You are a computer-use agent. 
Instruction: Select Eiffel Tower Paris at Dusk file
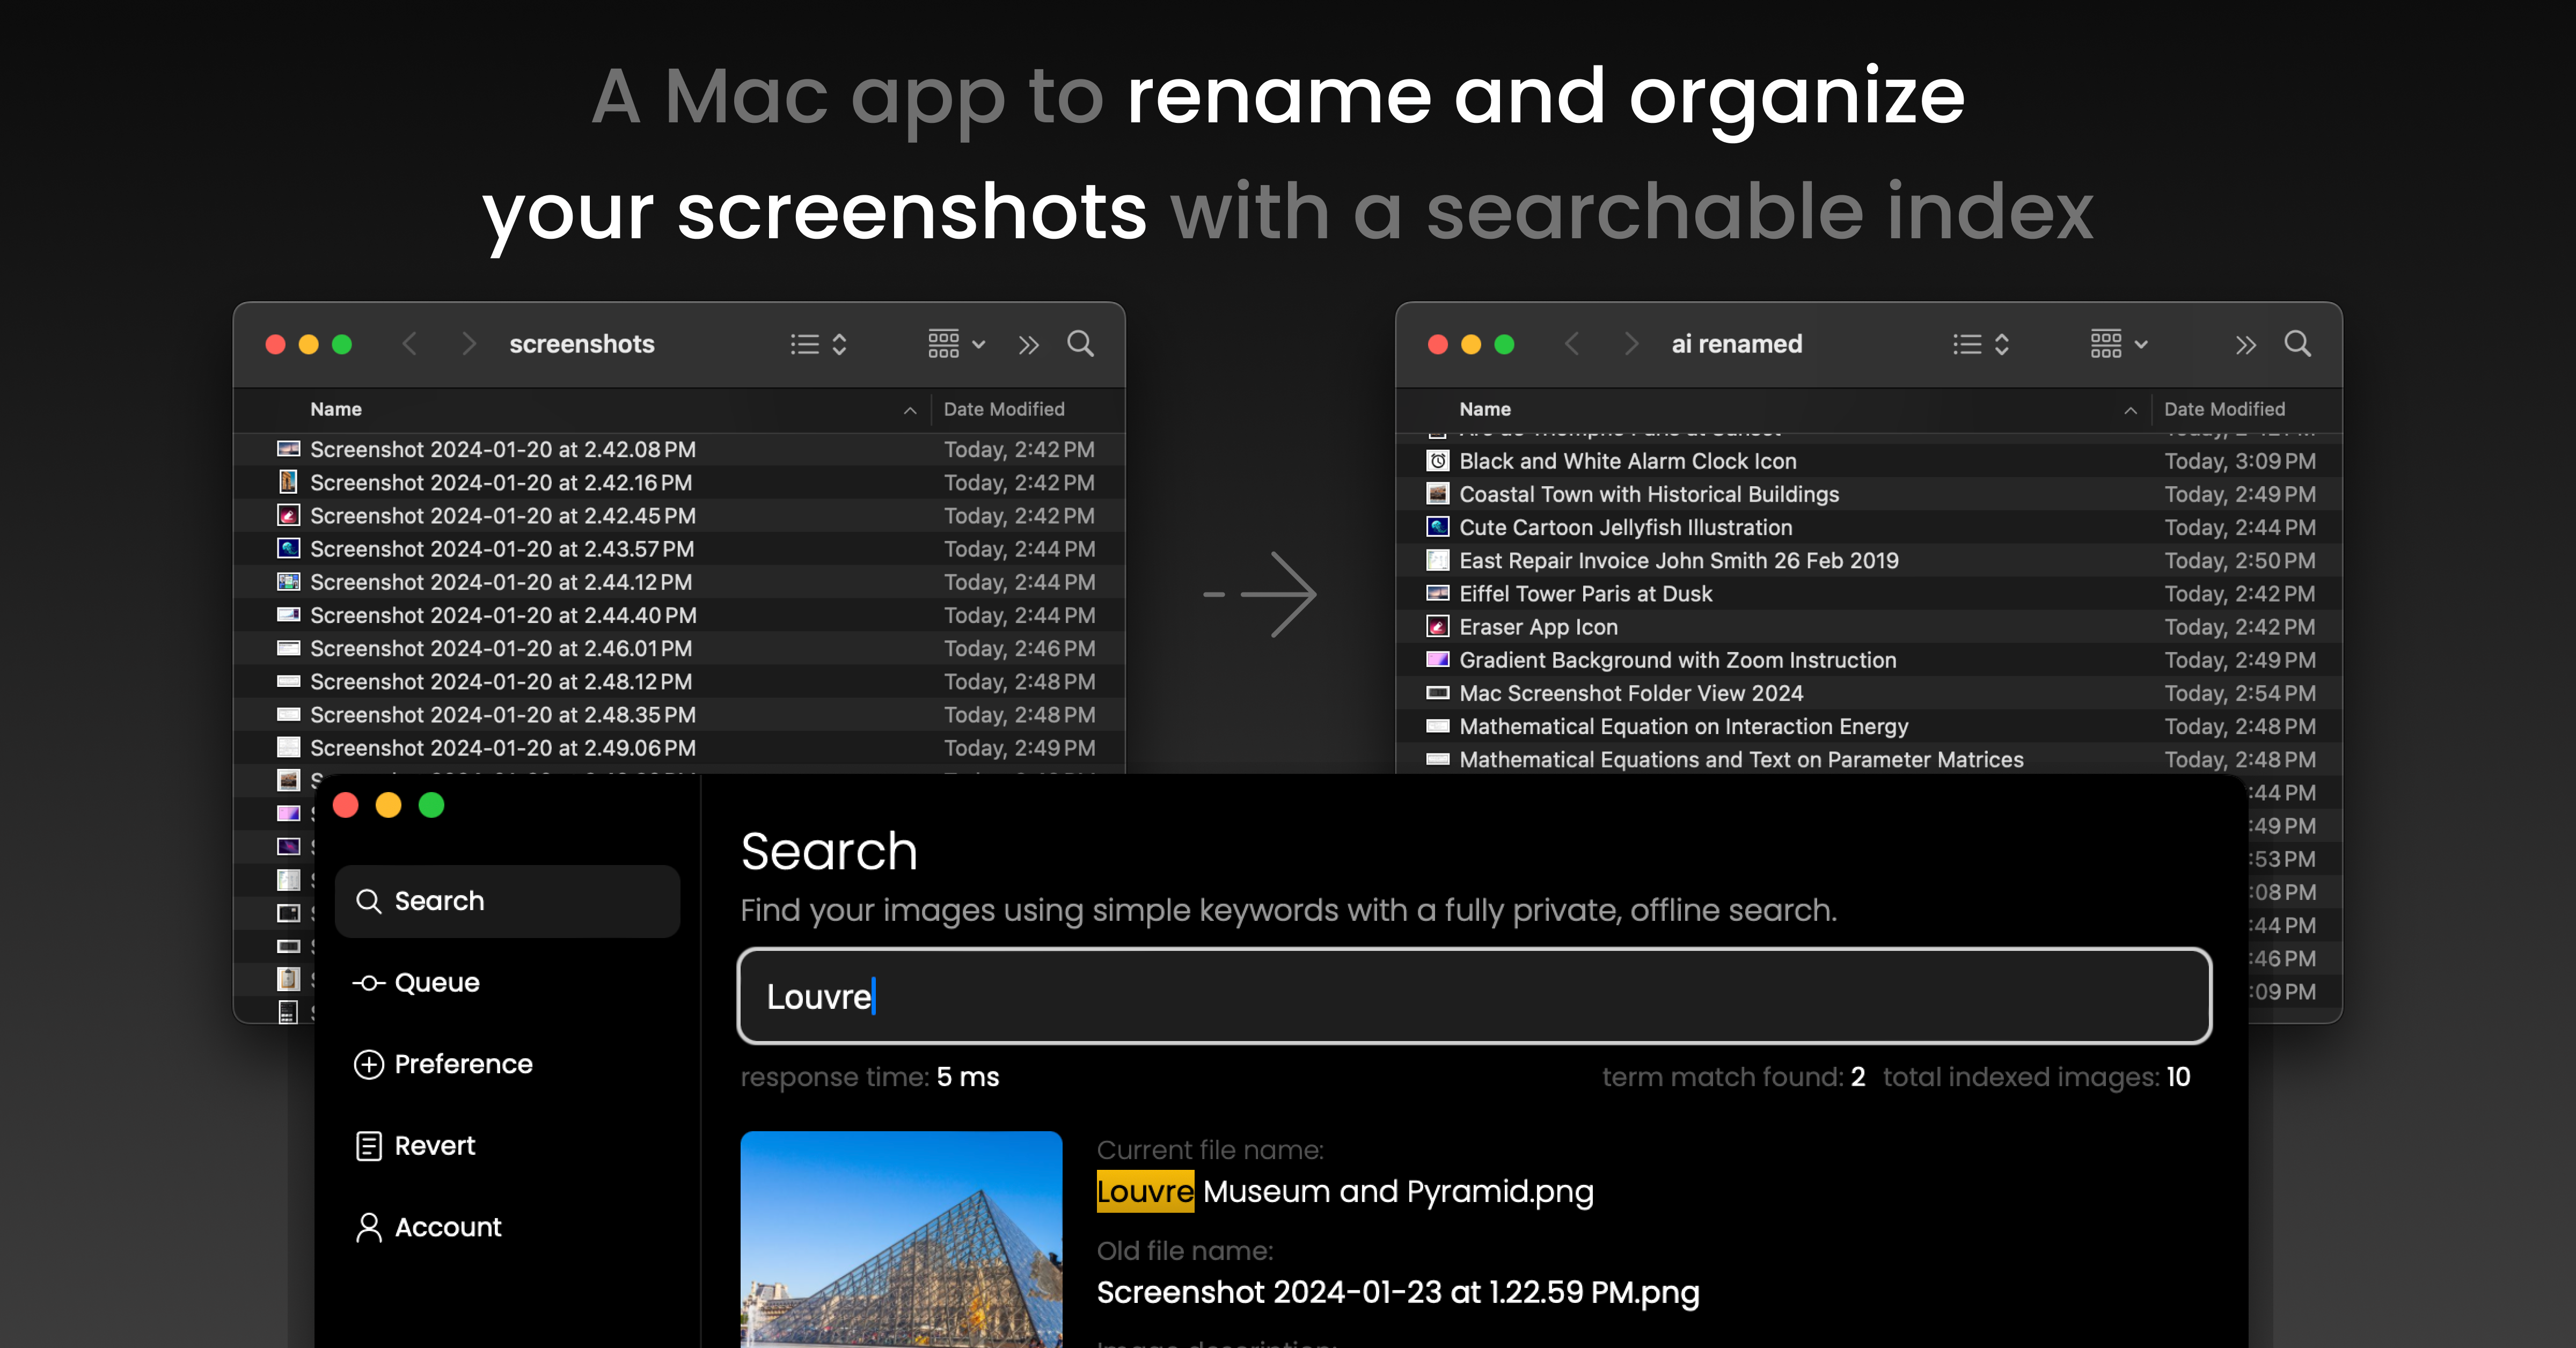point(1585,594)
